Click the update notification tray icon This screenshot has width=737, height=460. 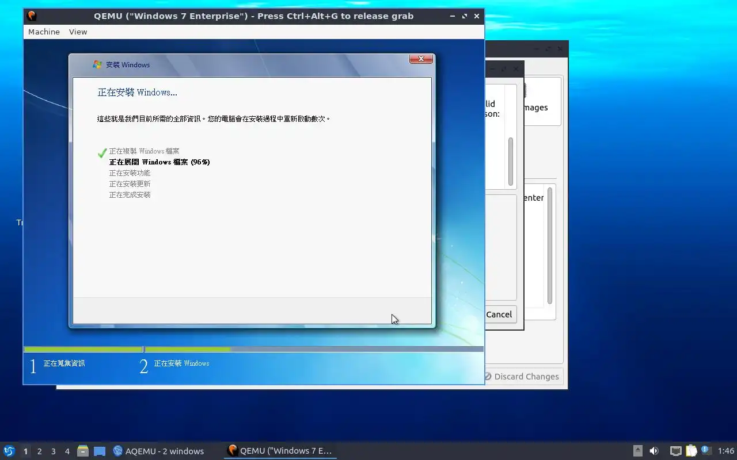pos(706,450)
